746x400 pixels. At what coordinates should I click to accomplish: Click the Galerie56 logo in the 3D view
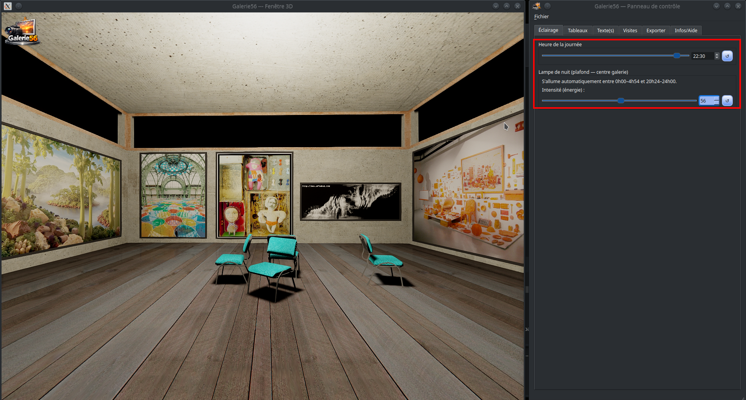coord(22,31)
